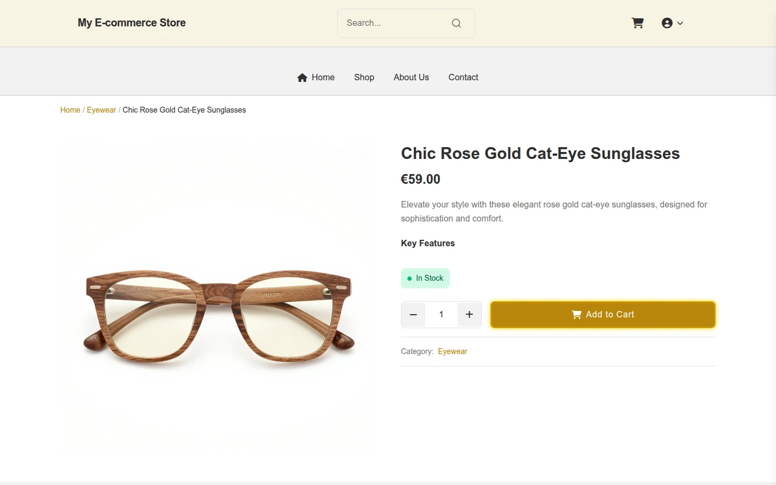Image resolution: width=776 pixels, height=485 pixels.
Task: Open the Contact menu item
Action: 463,78
